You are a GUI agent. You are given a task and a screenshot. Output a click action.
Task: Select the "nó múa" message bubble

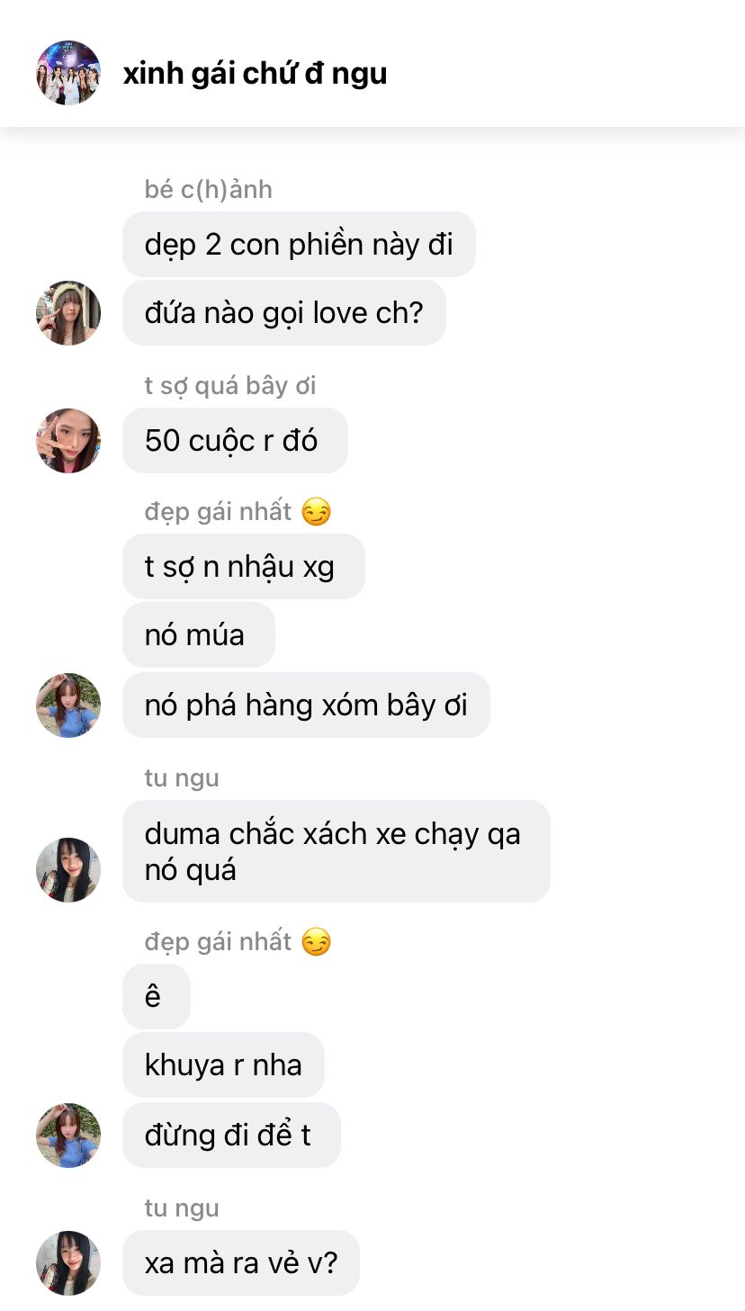(199, 635)
